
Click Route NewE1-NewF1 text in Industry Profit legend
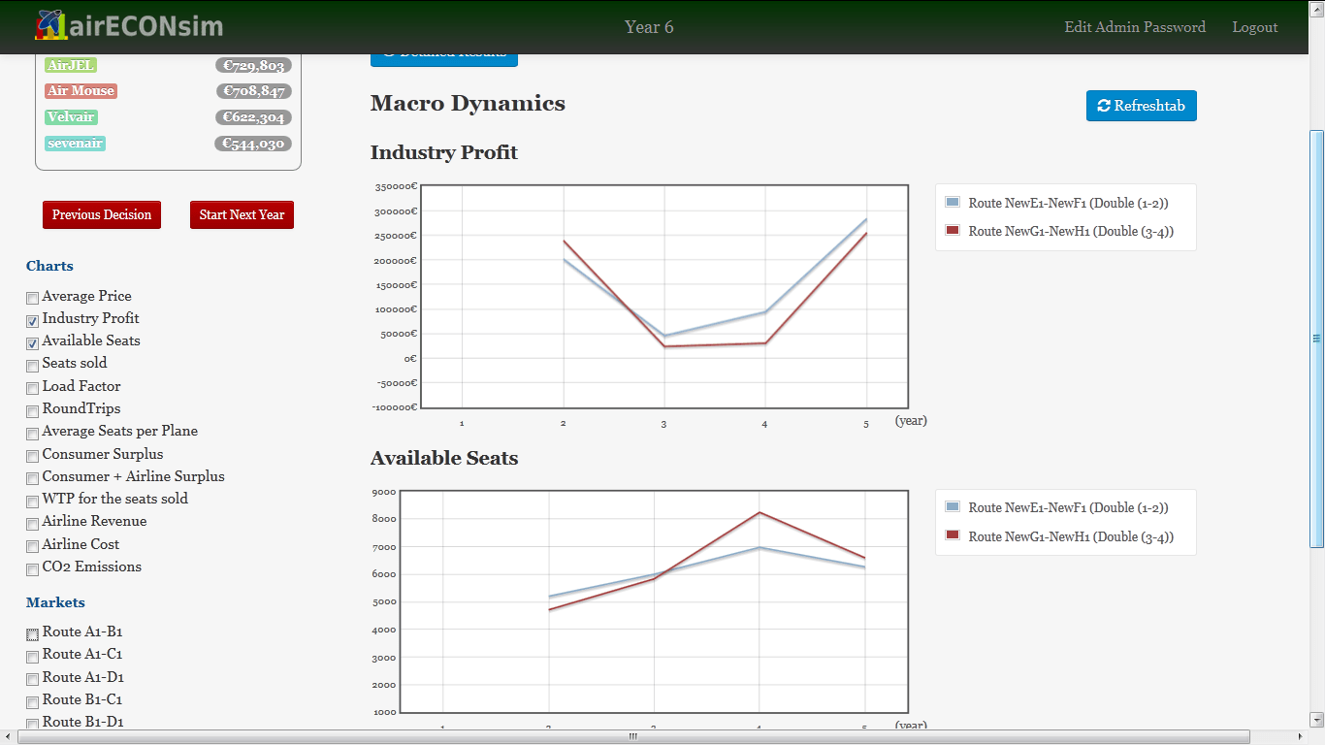point(1068,204)
